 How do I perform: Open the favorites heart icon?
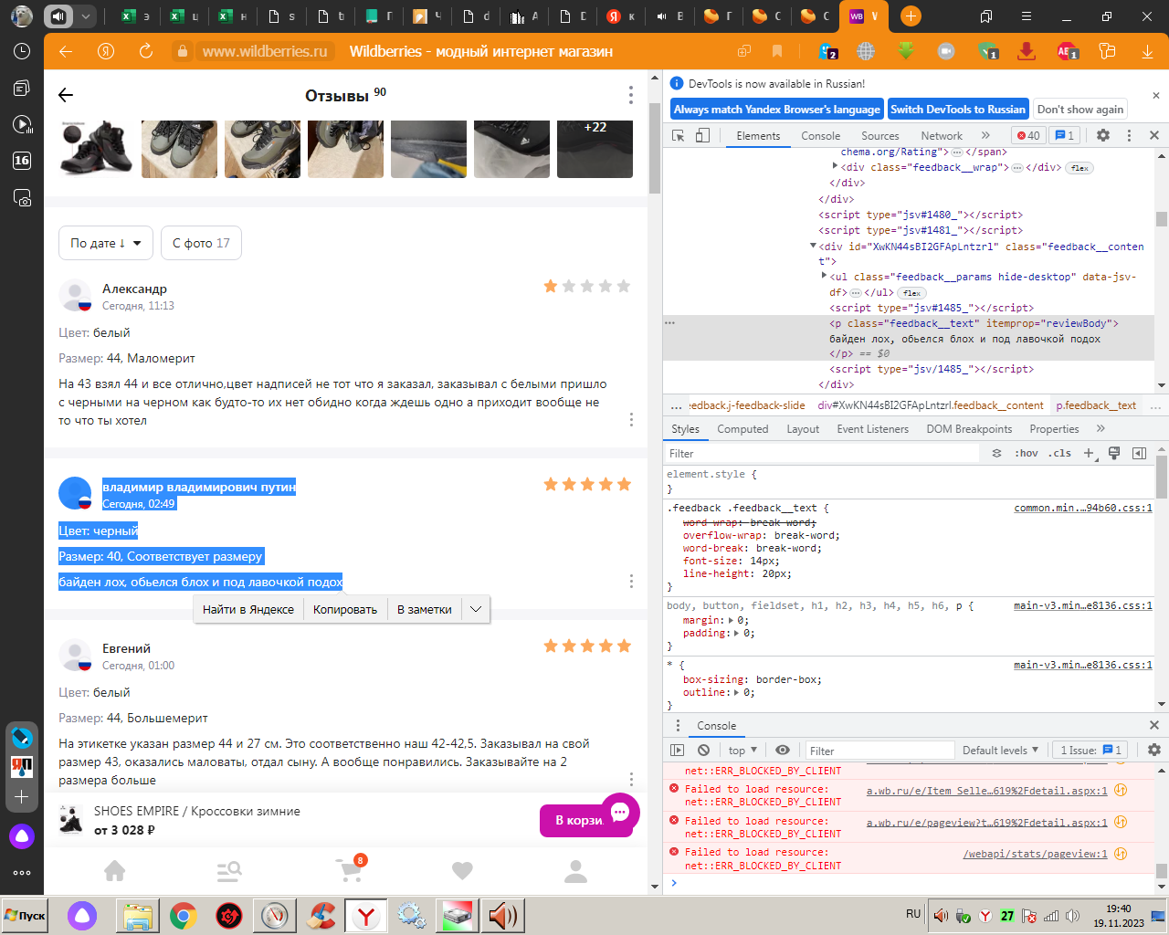(463, 871)
